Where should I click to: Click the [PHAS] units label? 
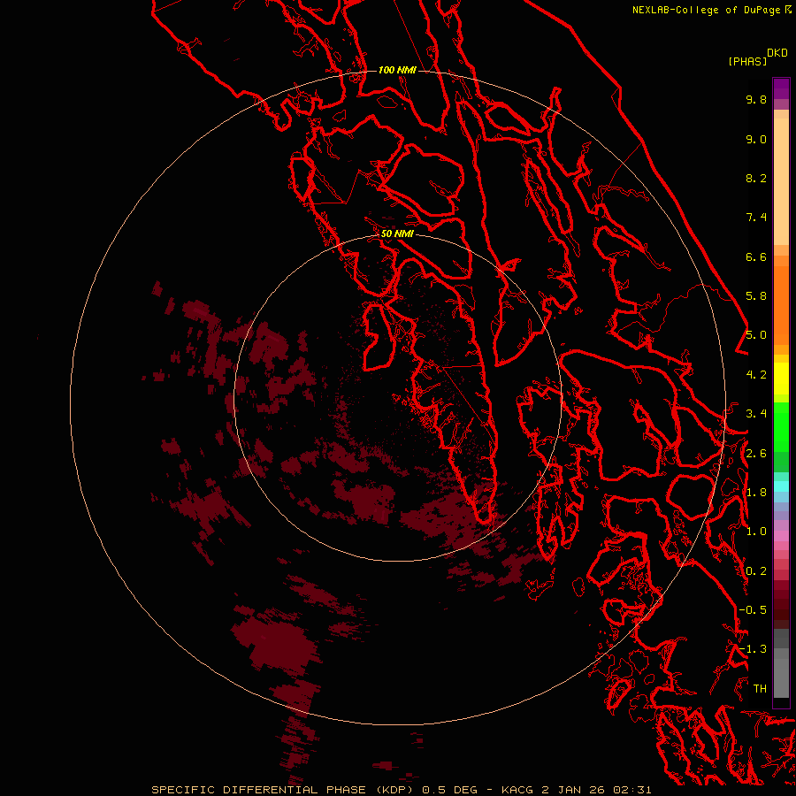747,62
